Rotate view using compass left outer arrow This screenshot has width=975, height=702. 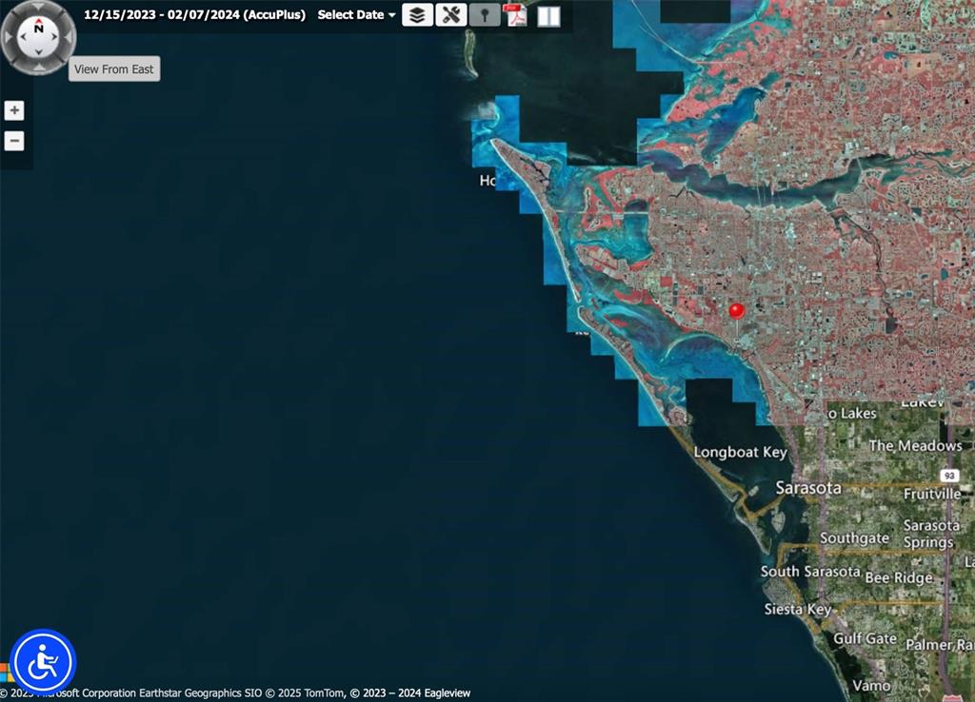tap(10, 37)
